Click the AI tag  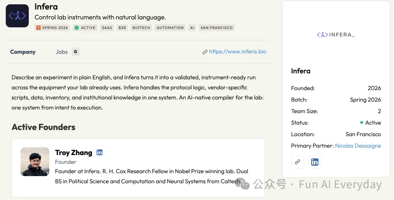click(x=192, y=28)
